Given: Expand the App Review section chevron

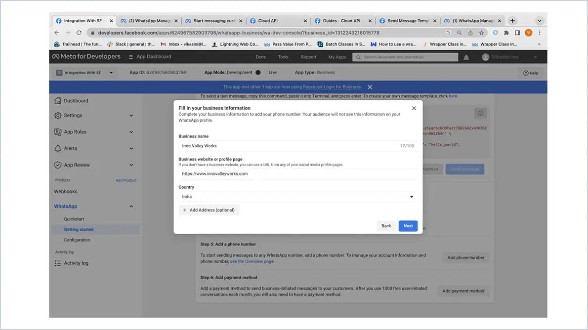Looking at the screenshot, I should point(131,165).
